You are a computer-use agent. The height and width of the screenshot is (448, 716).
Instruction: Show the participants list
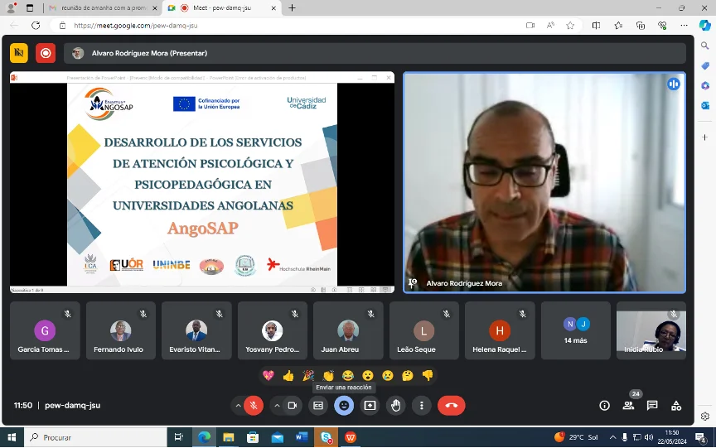point(628,406)
